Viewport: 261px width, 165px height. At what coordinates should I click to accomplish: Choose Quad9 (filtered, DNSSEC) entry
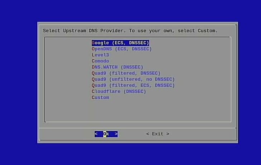click(x=126, y=73)
